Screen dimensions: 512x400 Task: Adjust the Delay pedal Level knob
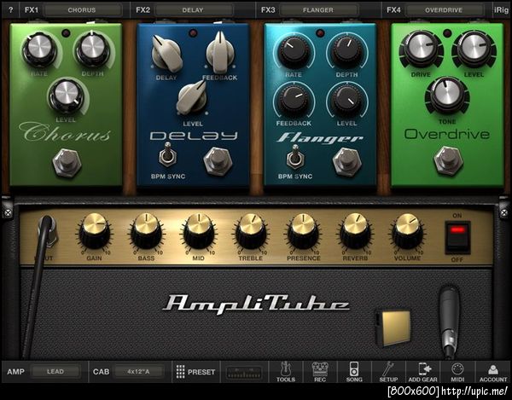click(192, 97)
